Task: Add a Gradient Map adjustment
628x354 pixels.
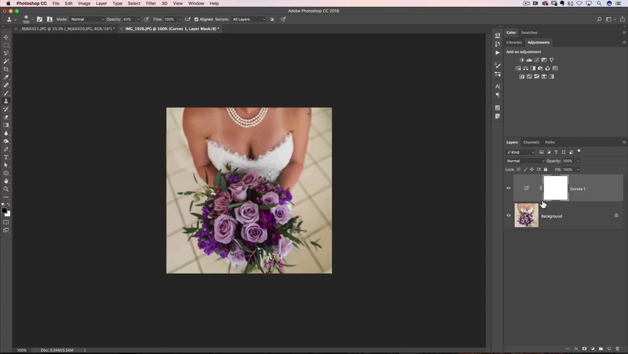Action: 551,76
